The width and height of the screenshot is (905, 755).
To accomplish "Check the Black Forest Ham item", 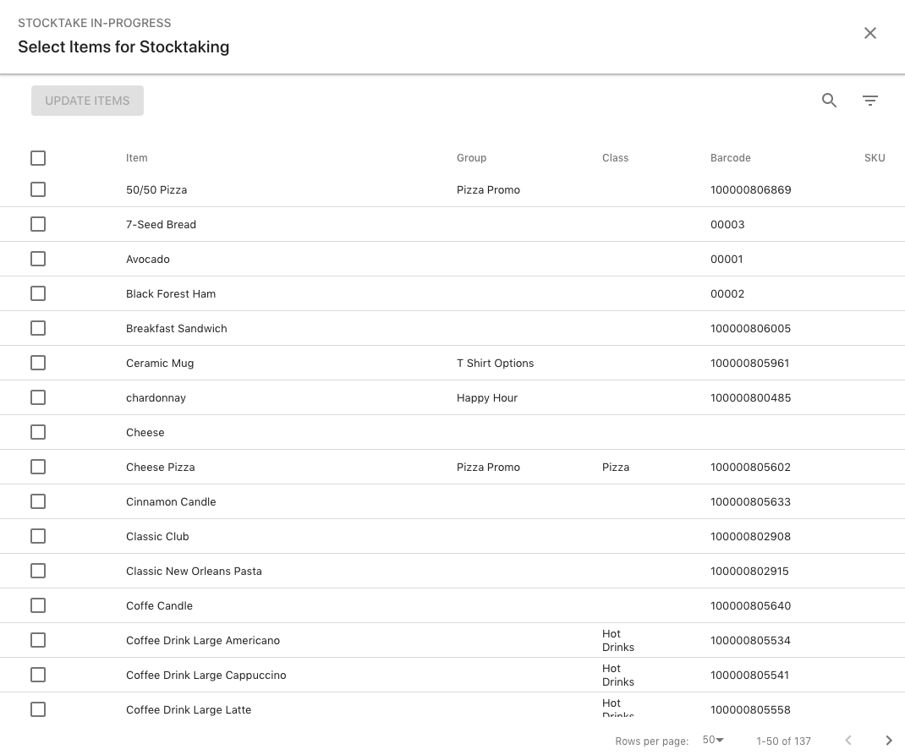I will coord(38,293).
